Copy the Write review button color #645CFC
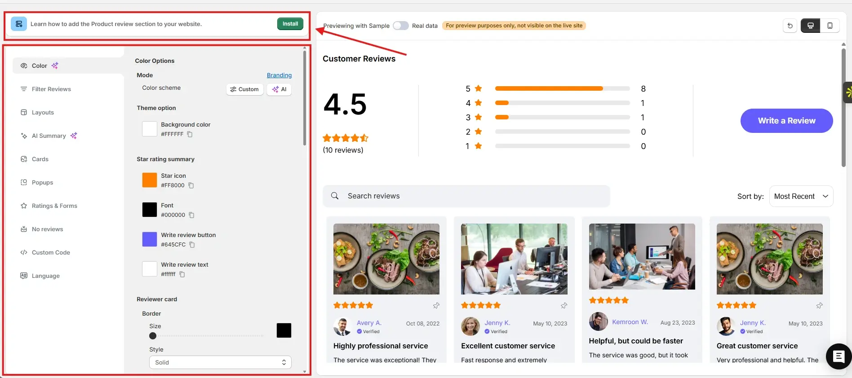 click(192, 245)
